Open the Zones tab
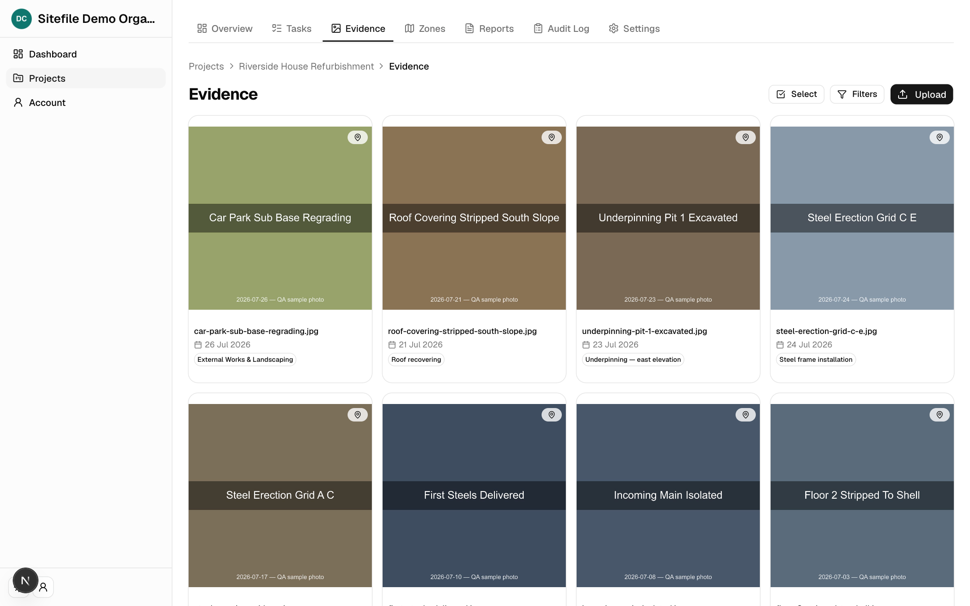 click(x=425, y=29)
